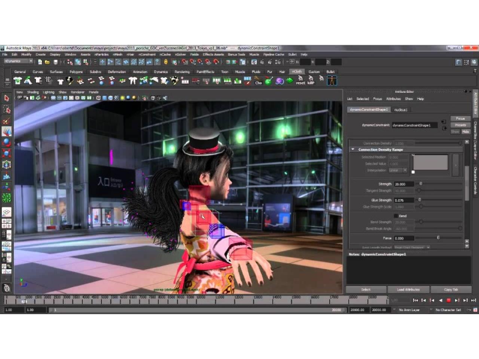Expand the ramp editor with arrow button
Viewport: 479px width, 359px height.
[455, 165]
